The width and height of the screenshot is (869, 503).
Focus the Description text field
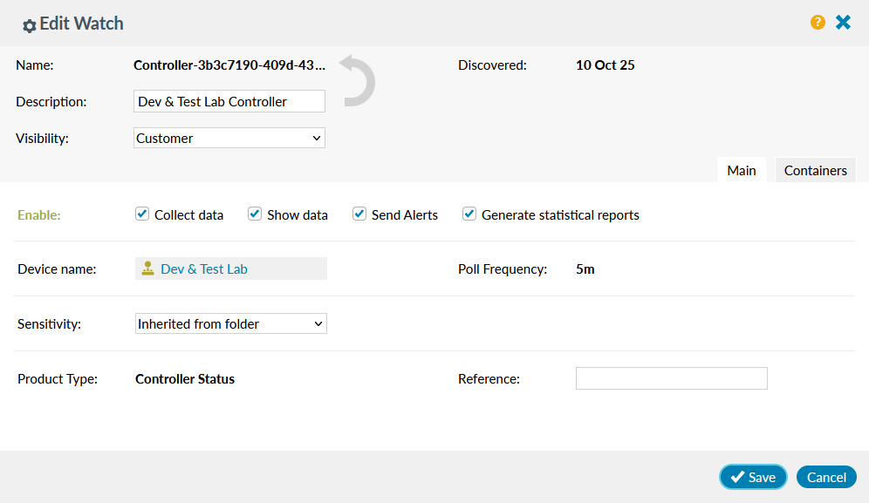[229, 101]
